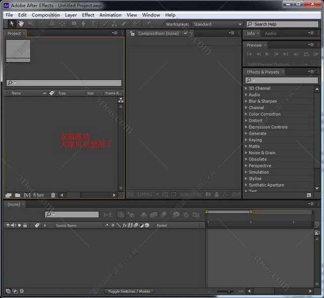Click the 8 bpc color depth button
324x298 pixels.
[x=39, y=195]
